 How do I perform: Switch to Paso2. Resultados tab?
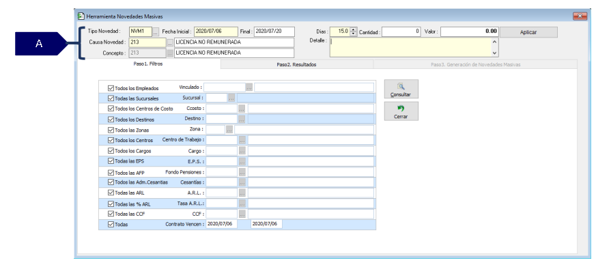point(296,65)
